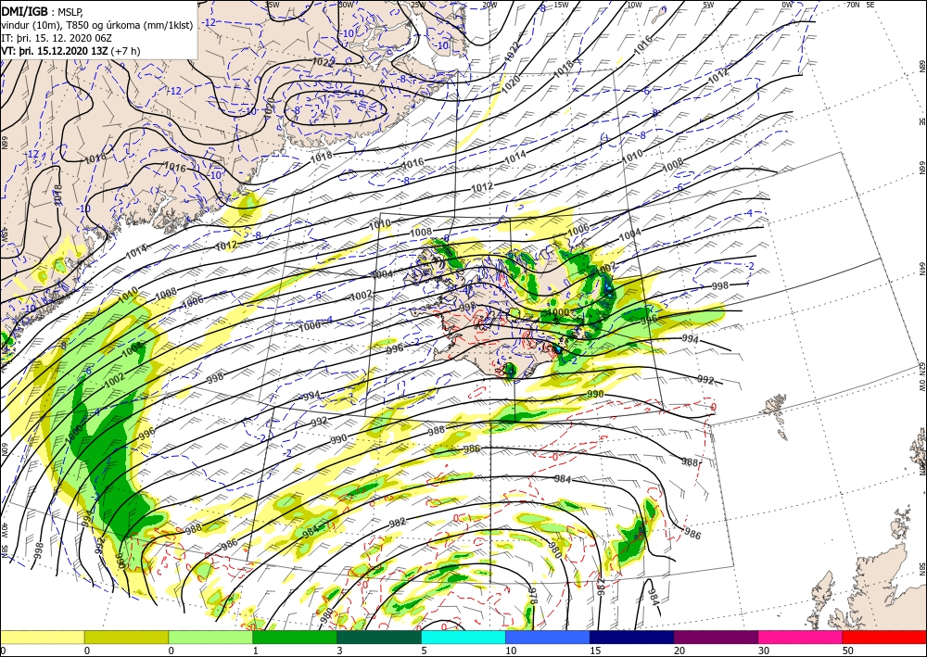
Task: Click the legend scale value '50'
Action: tap(848, 651)
